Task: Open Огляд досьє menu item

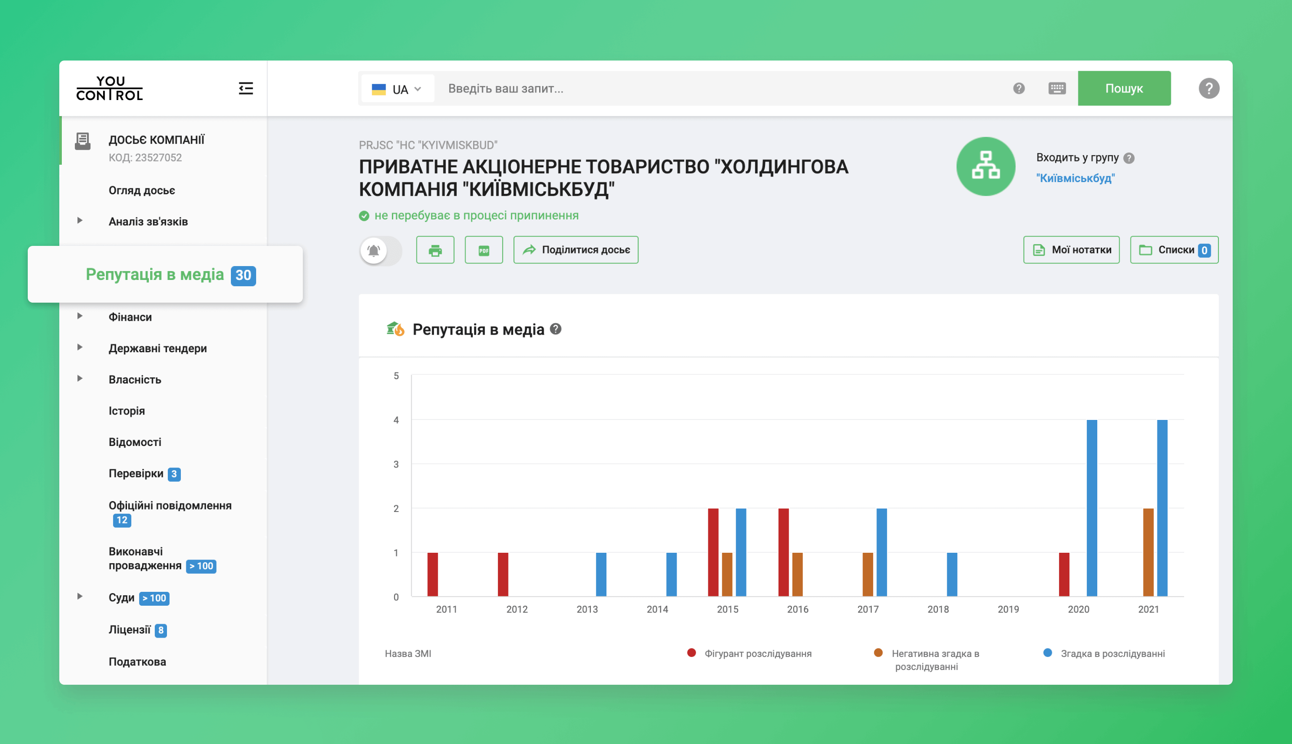Action: tap(142, 190)
